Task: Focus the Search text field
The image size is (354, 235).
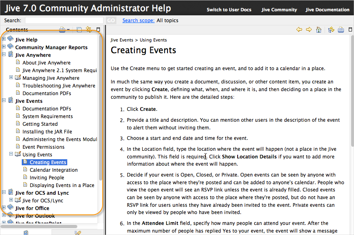Action: (64, 20)
